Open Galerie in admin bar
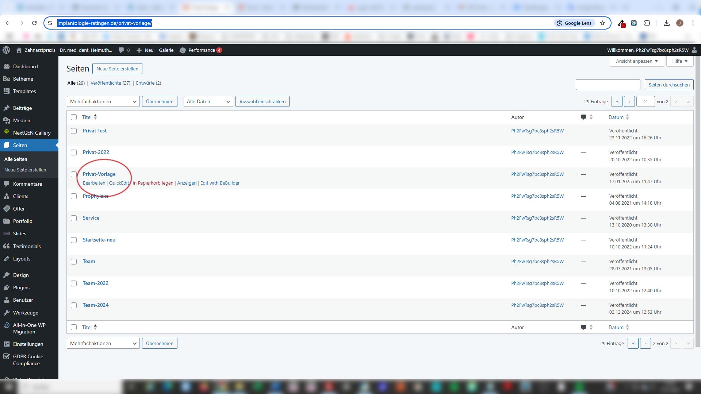The height and width of the screenshot is (394, 701). point(166,50)
